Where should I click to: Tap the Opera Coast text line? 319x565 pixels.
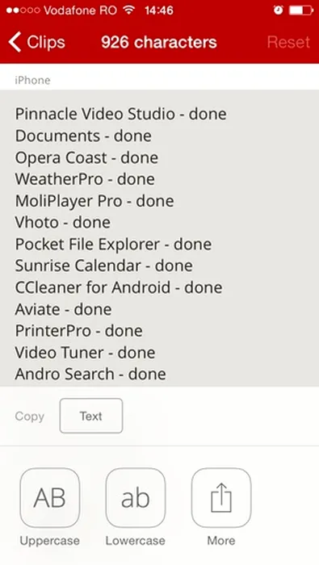pyautogui.click(x=86, y=158)
